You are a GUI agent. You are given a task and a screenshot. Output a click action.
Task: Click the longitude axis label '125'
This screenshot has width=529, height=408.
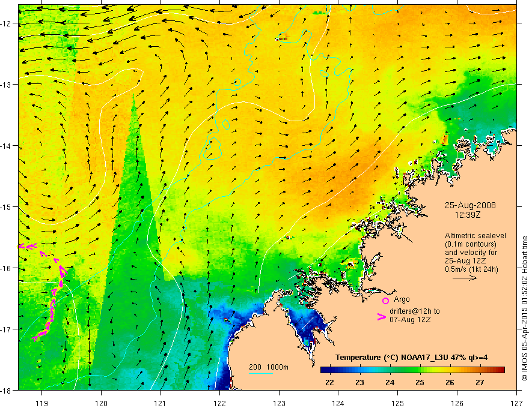(398, 403)
